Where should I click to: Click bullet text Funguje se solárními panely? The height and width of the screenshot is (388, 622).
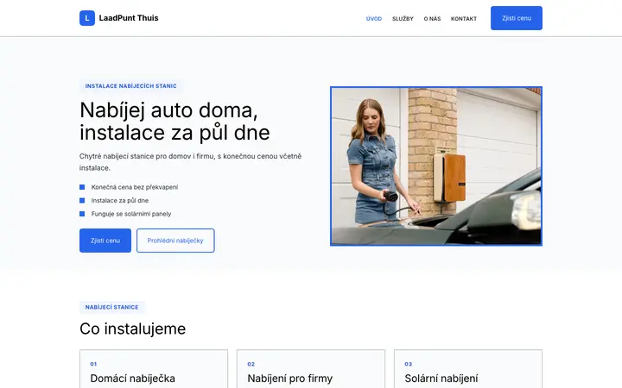pyautogui.click(x=131, y=214)
